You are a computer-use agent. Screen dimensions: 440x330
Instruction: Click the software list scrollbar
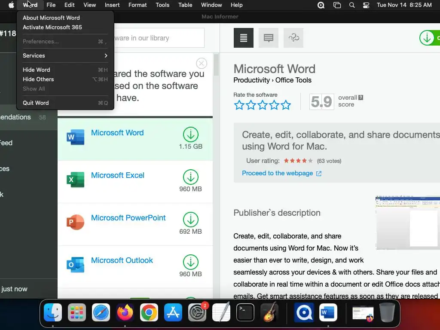pyautogui.click(x=216, y=65)
